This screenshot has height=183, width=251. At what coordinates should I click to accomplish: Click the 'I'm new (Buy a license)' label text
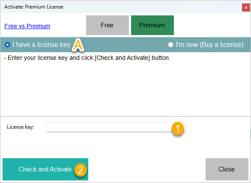pos(209,44)
